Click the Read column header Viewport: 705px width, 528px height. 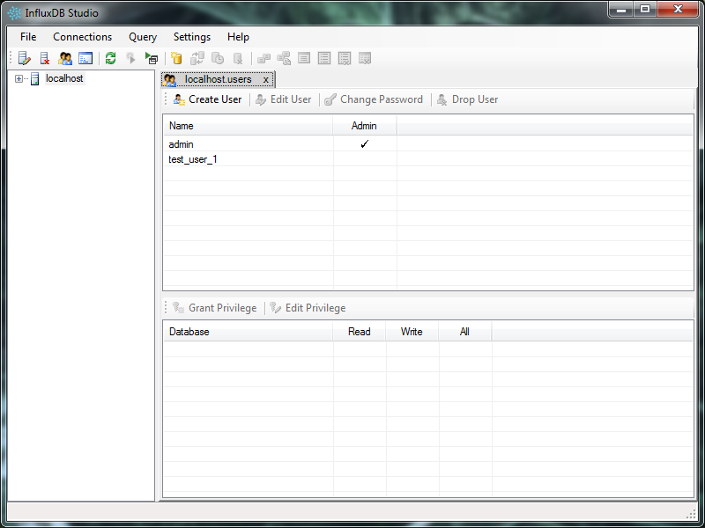pyautogui.click(x=360, y=332)
